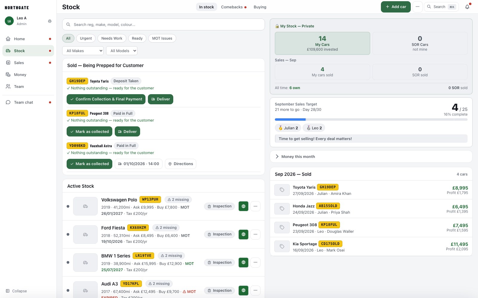The image size is (478, 298).
Task: Click the printer icon beside Leo A
Action: [50, 21]
